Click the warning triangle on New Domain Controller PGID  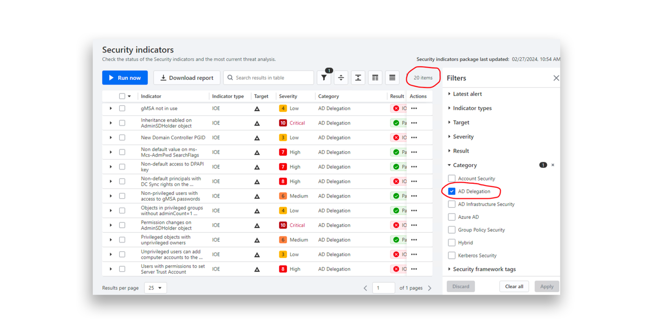click(x=257, y=137)
